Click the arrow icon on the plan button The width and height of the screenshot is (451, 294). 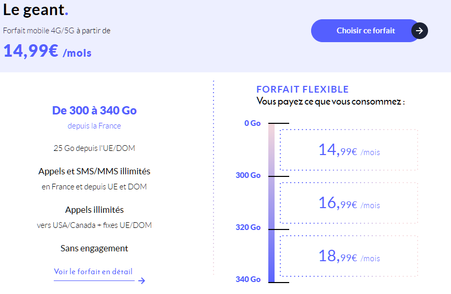point(420,31)
